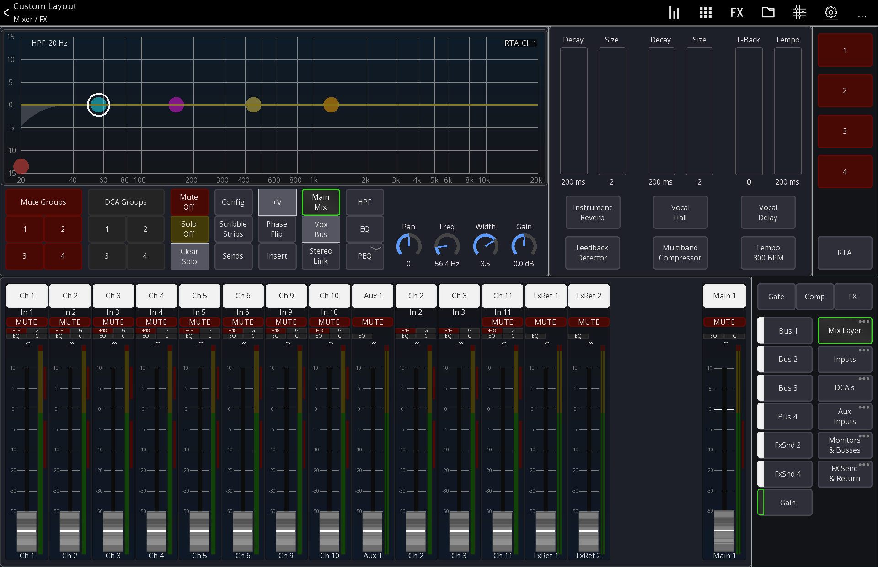This screenshot has width=878, height=567.
Task: Open Mix Layer options dots
Action: pos(864,322)
